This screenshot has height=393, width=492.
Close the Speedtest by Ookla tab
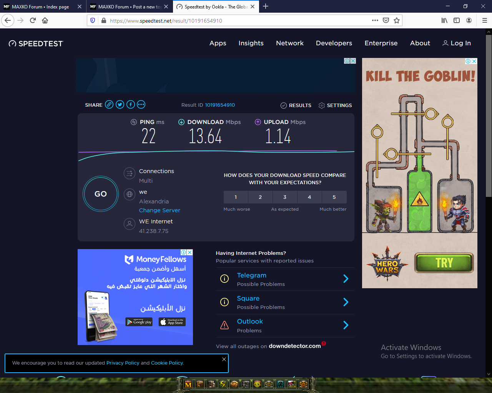click(x=253, y=7)
